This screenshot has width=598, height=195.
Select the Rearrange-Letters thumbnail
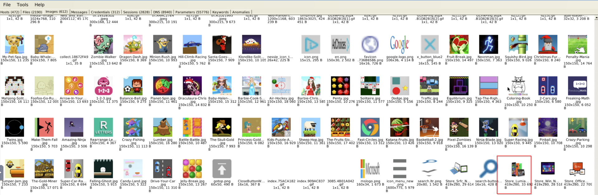click(103, 127)
